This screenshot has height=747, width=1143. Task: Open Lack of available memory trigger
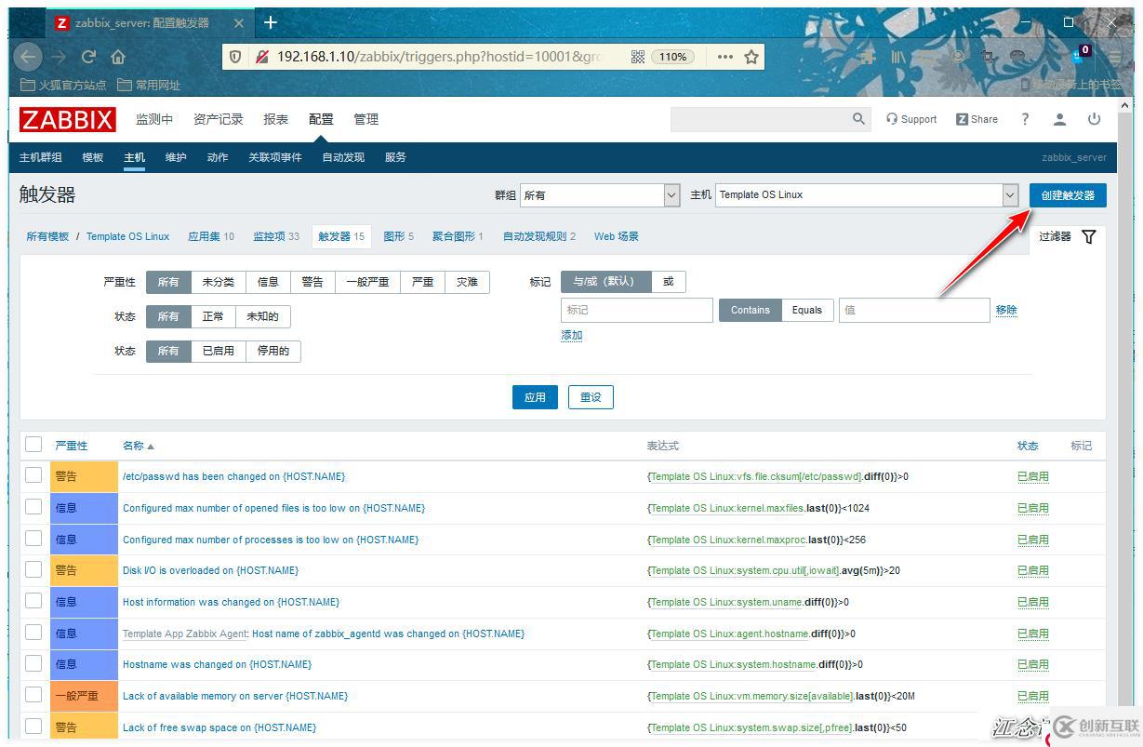click(x=235, y=696)
